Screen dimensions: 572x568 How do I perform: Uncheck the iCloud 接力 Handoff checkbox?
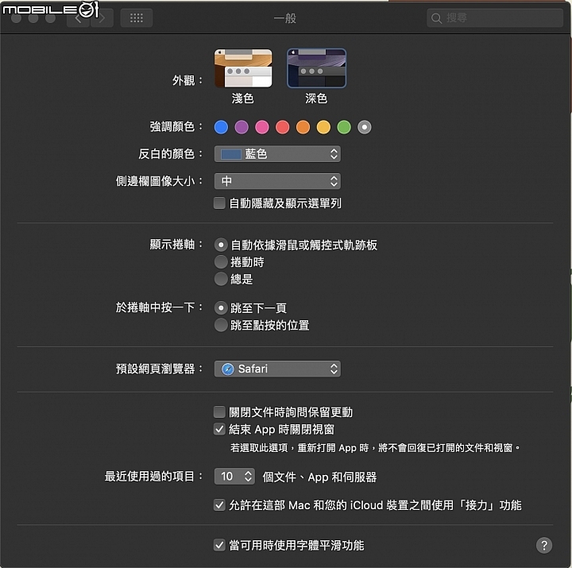[x=219, y=505]
